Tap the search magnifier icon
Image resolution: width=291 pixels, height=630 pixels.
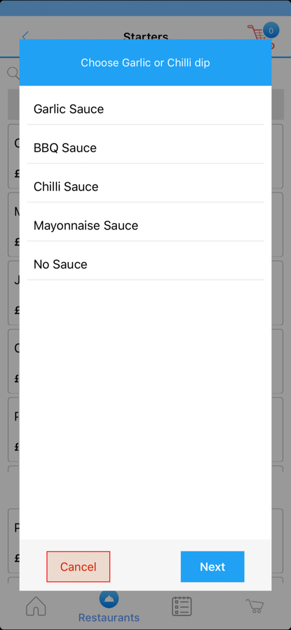coord(13,73)
